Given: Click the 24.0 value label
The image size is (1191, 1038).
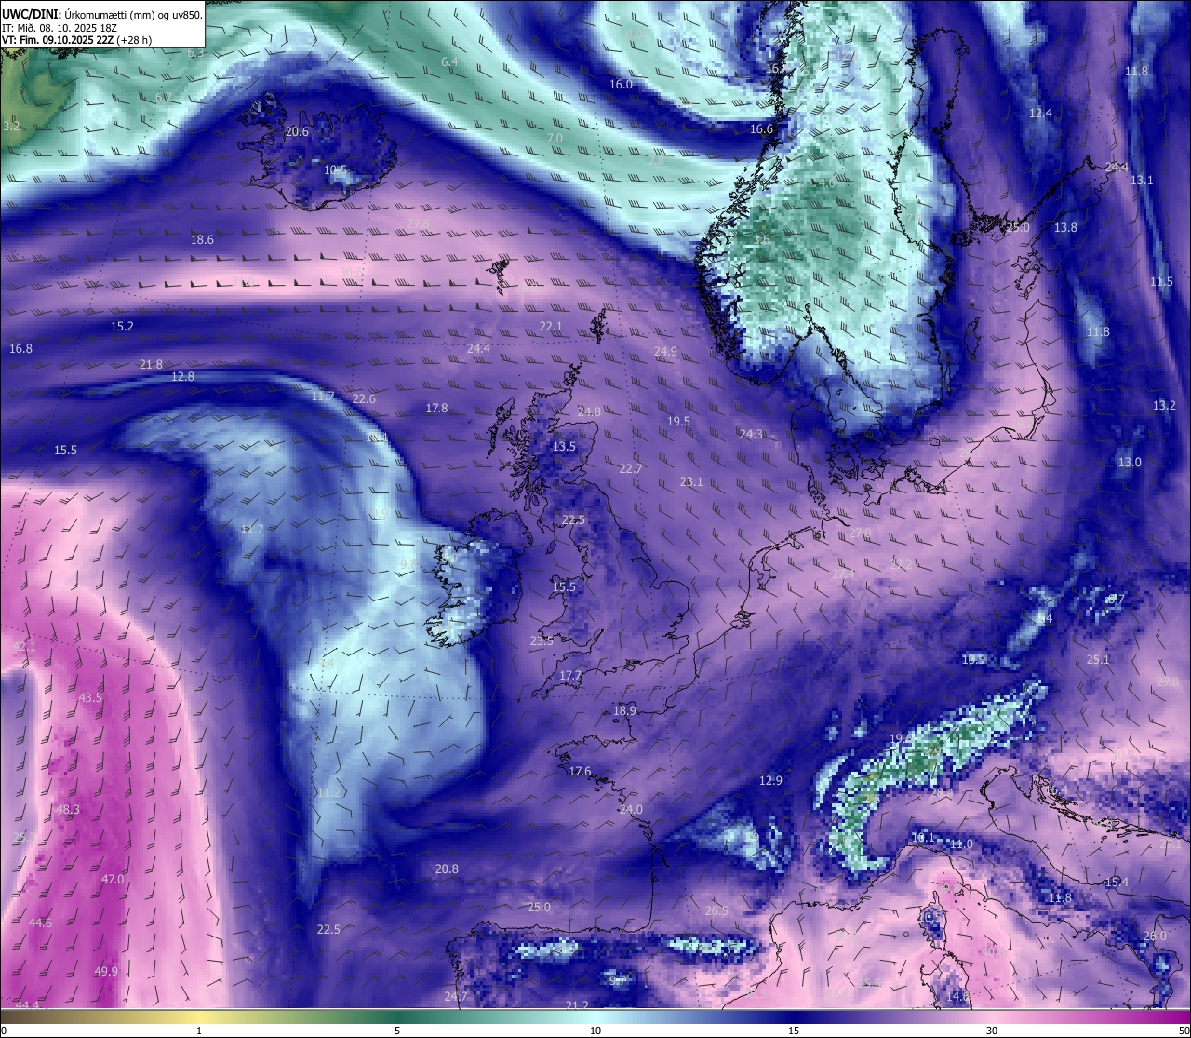Looking at the screenshot, I should [631, 809].
